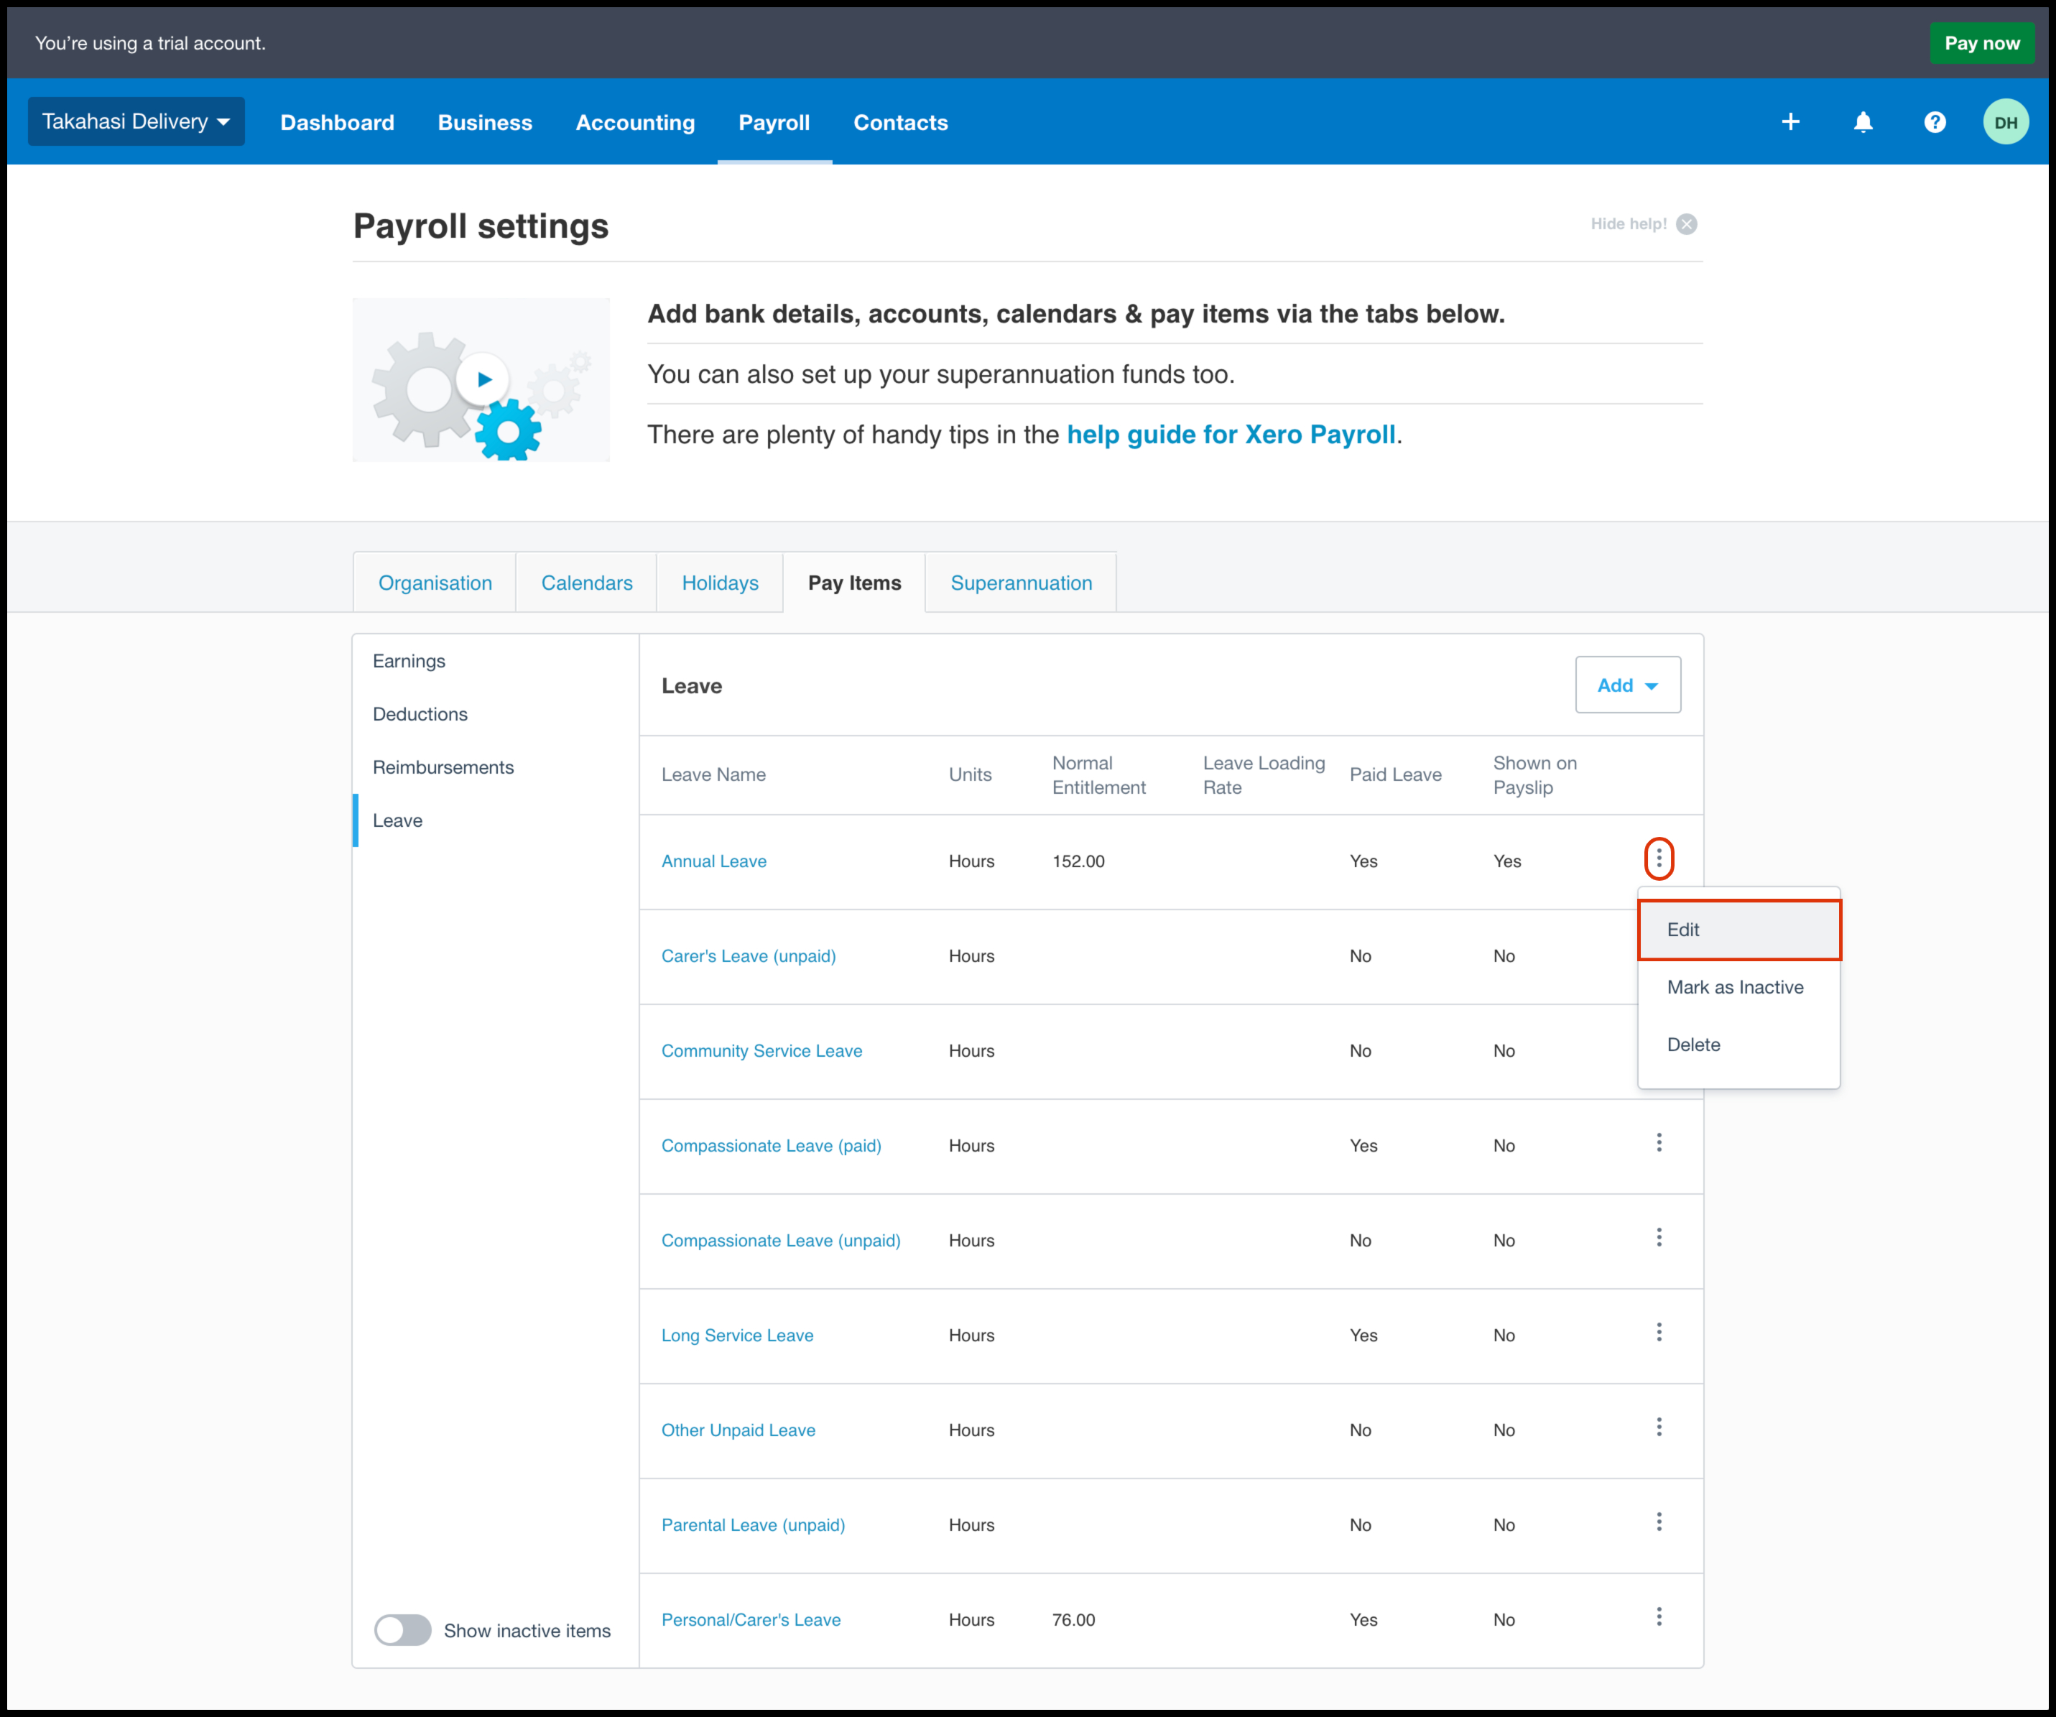Viewport: 2056px width, 1717px height.
Task: Open the DH user avatar menu
Action: 2005,122
